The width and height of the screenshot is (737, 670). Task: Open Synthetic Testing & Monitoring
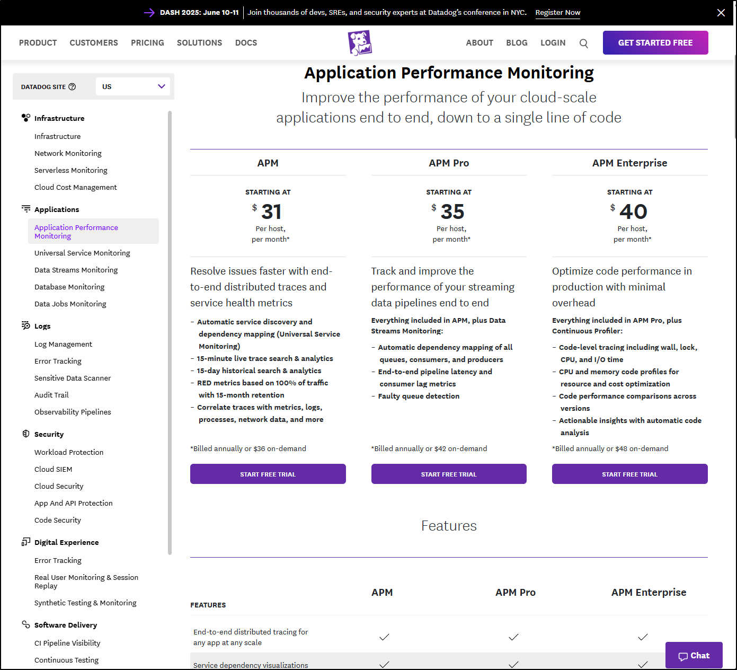85,603
